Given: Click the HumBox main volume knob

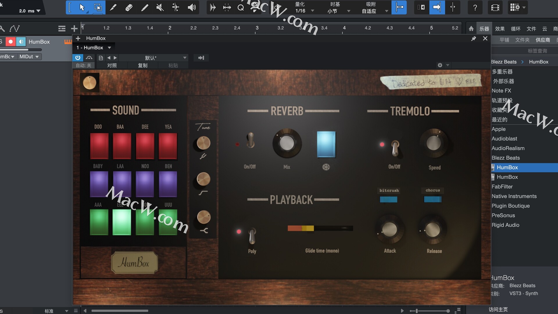Looking at the screenshot, I should (90, 83).
